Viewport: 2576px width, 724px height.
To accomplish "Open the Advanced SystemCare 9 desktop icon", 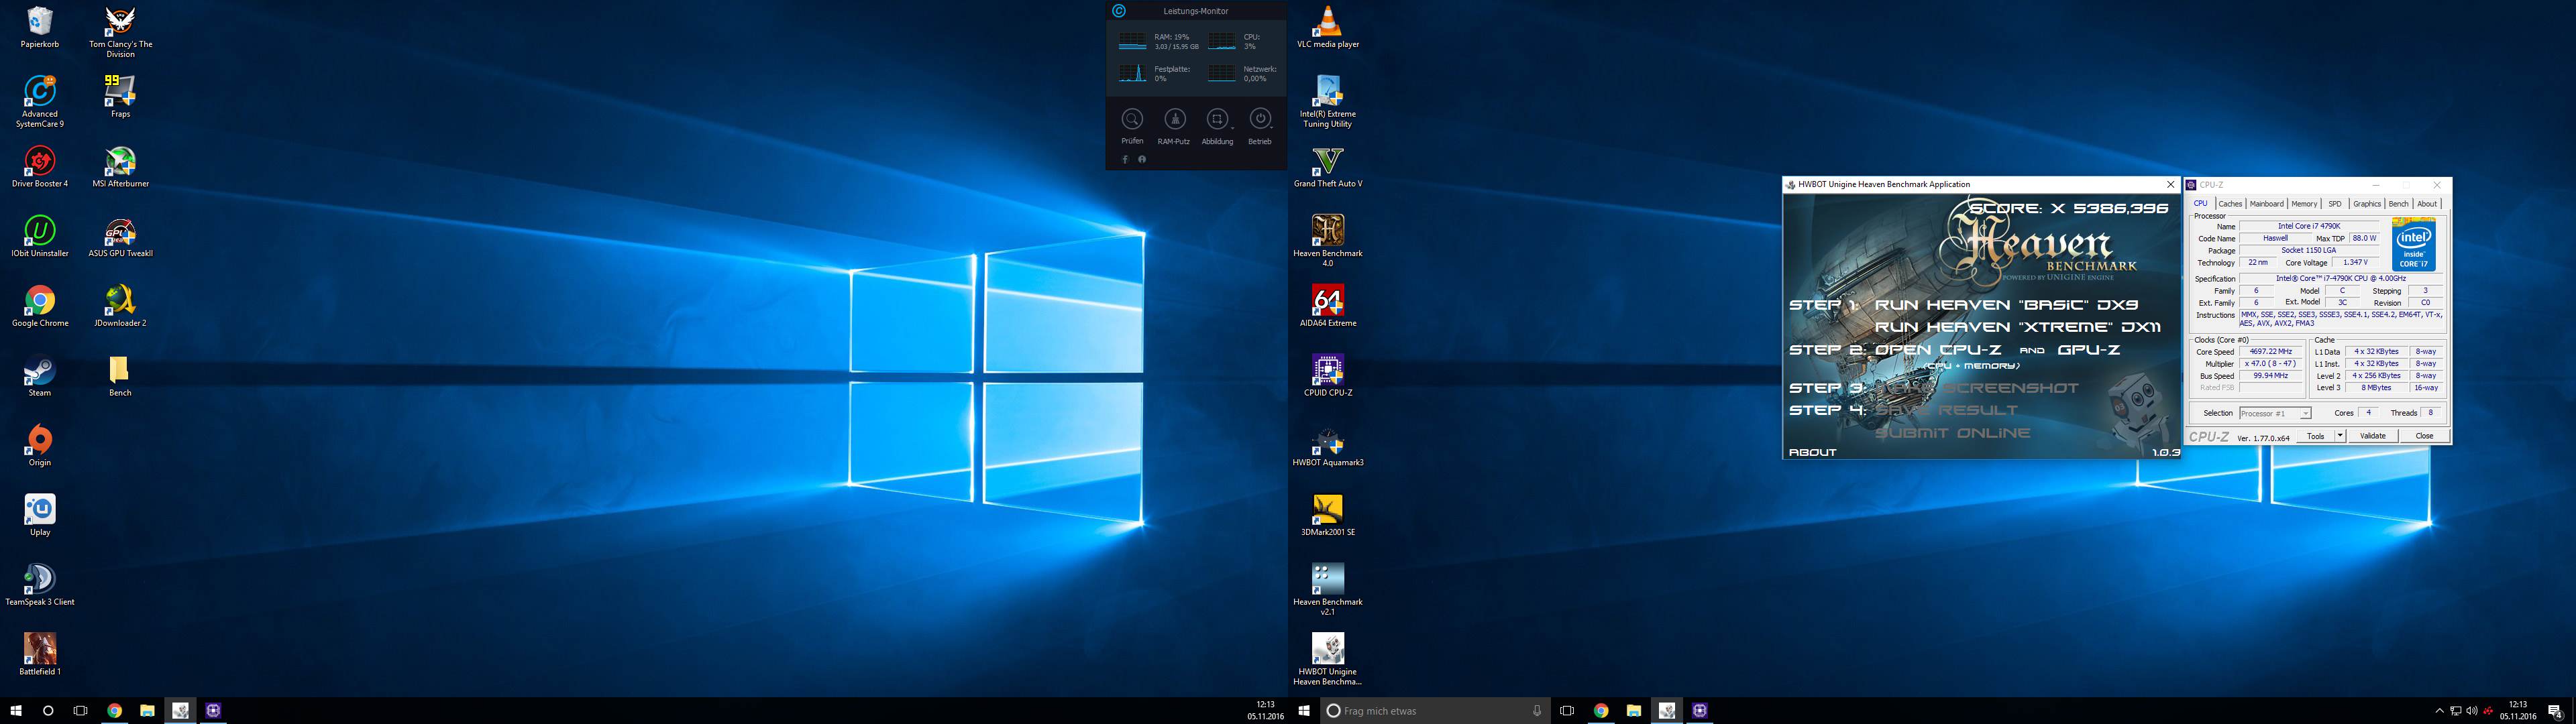I will 40,101.
